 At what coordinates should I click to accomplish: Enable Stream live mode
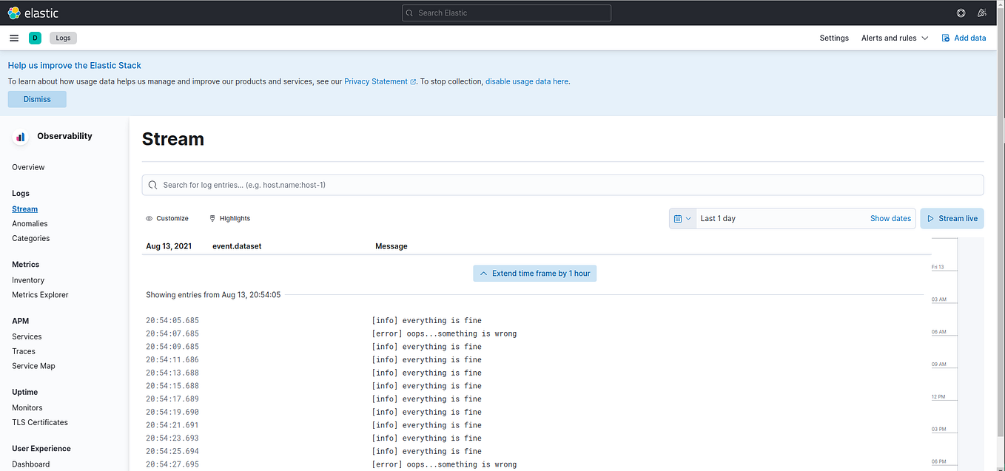tap(952, 218)
